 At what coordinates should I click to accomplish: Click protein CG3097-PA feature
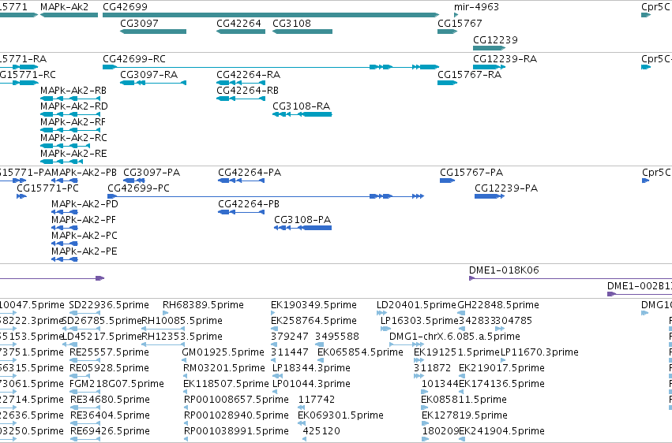pos(134,181)
